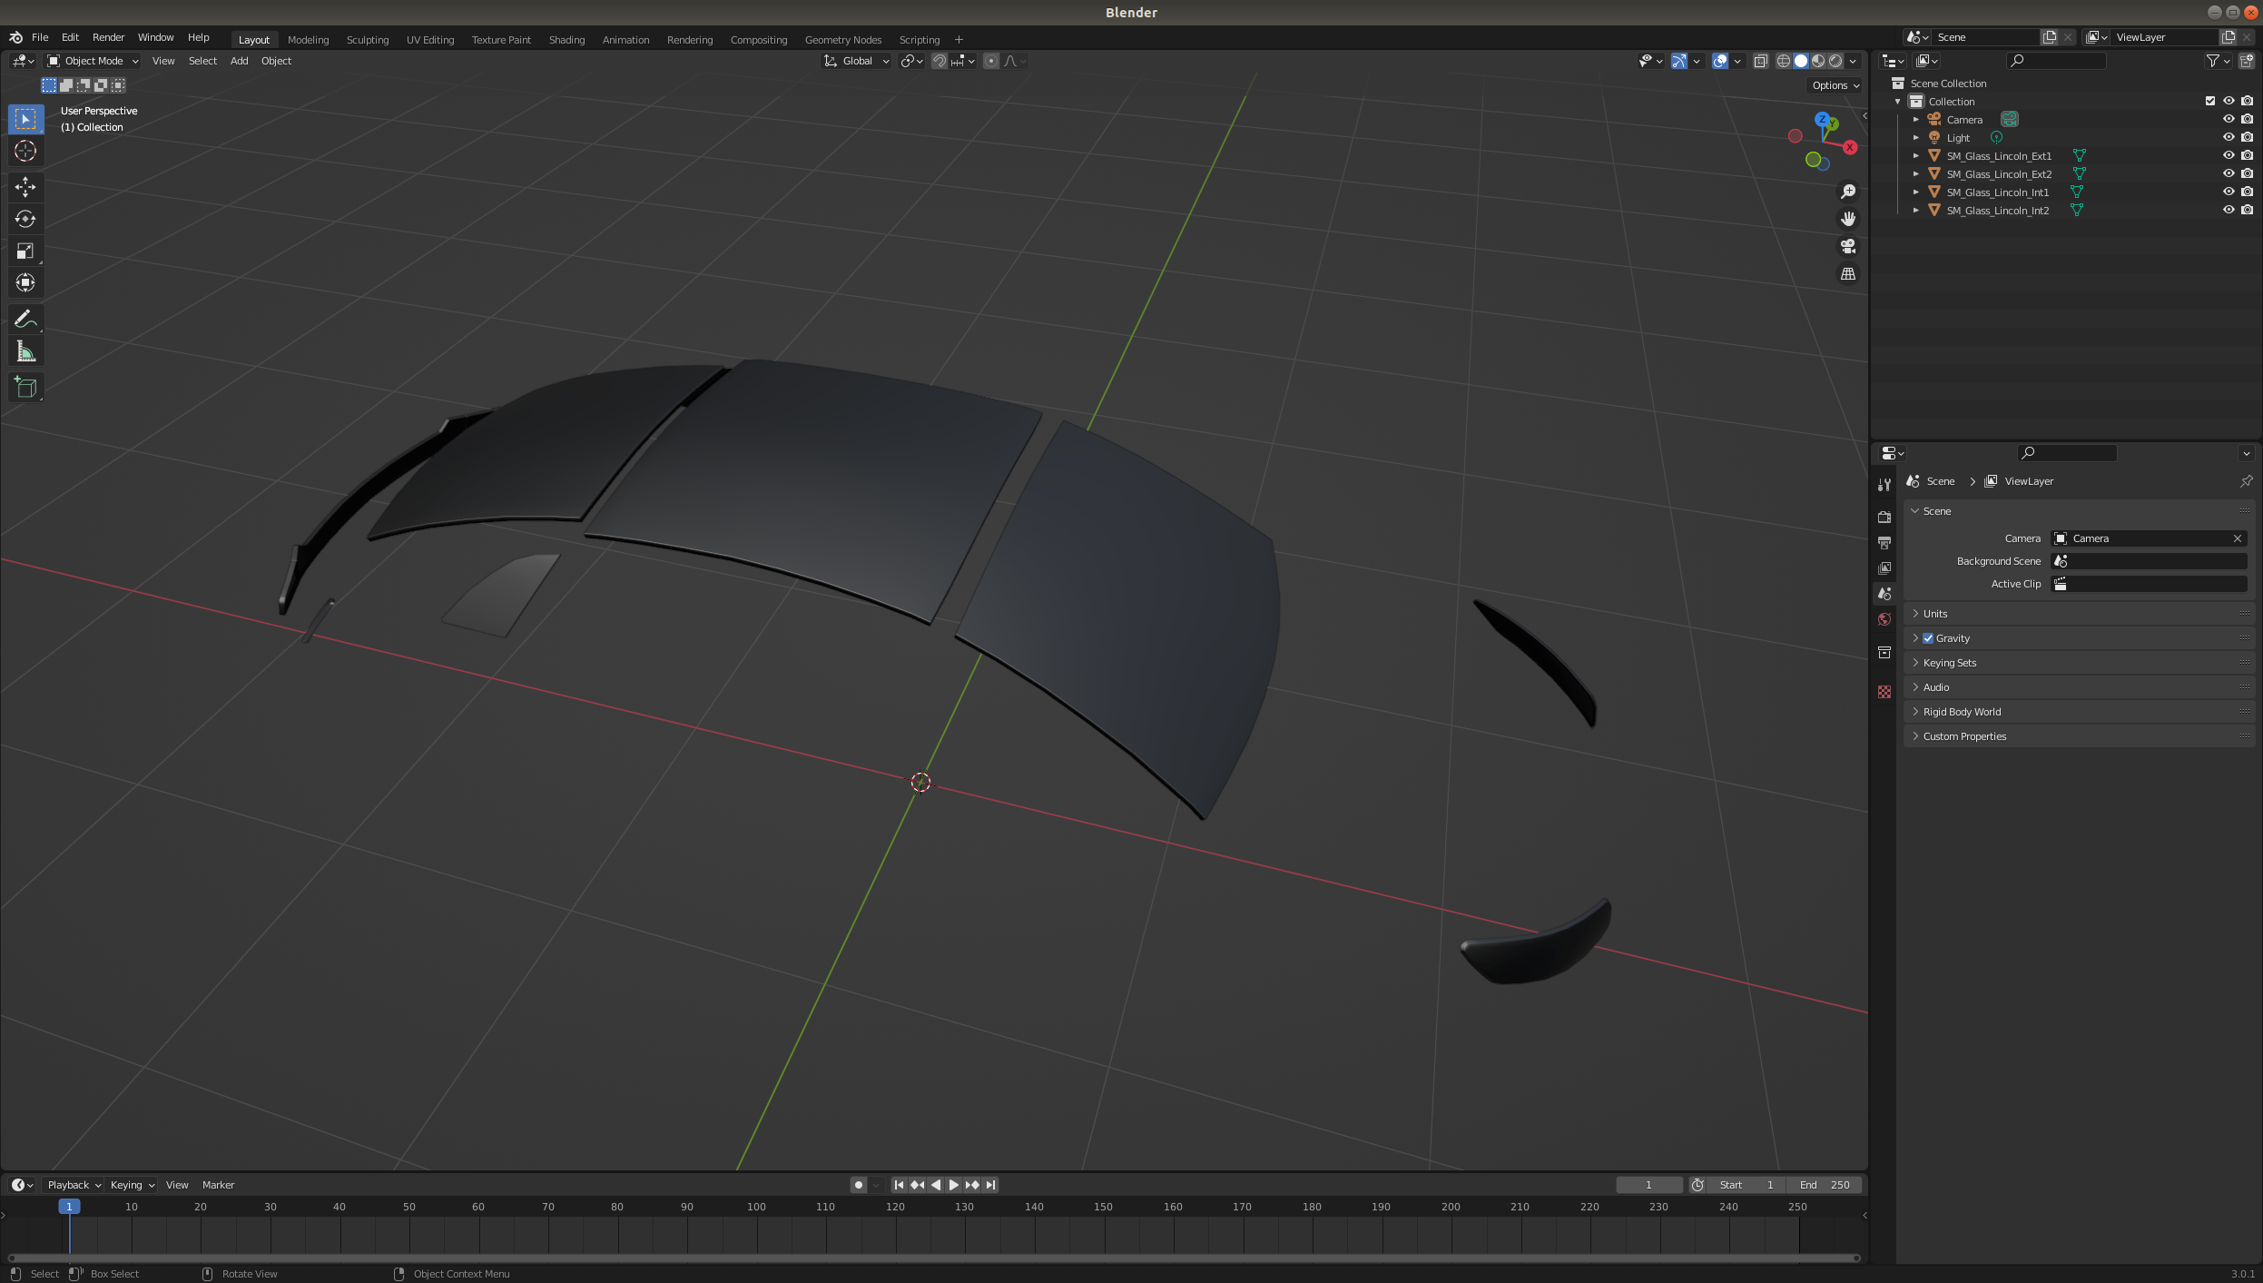This screenshot has height=1283, width=2263.
Task: Pick the Add Cube tool
Action: 25,387
